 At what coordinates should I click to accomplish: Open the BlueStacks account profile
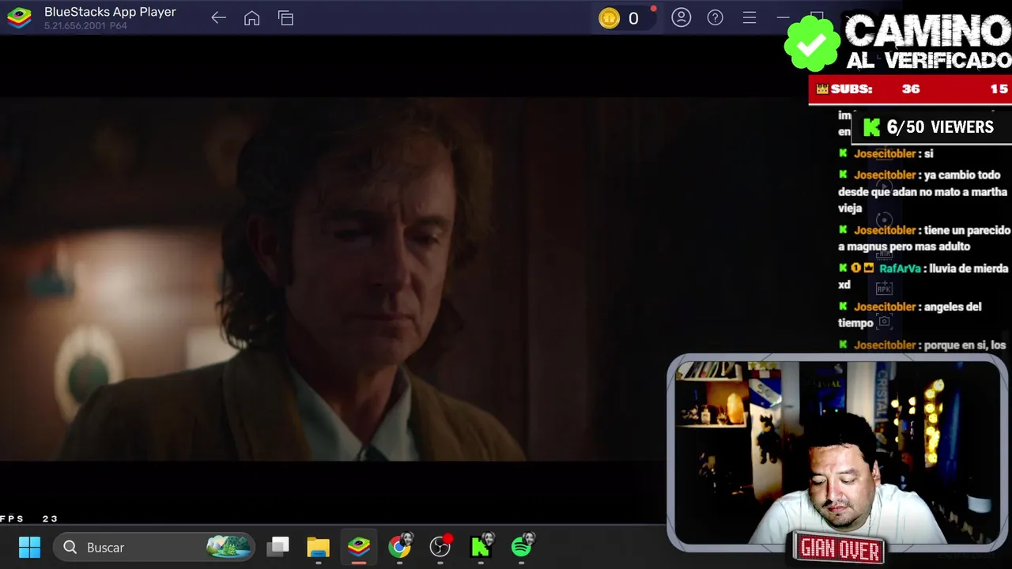point(682,17)
